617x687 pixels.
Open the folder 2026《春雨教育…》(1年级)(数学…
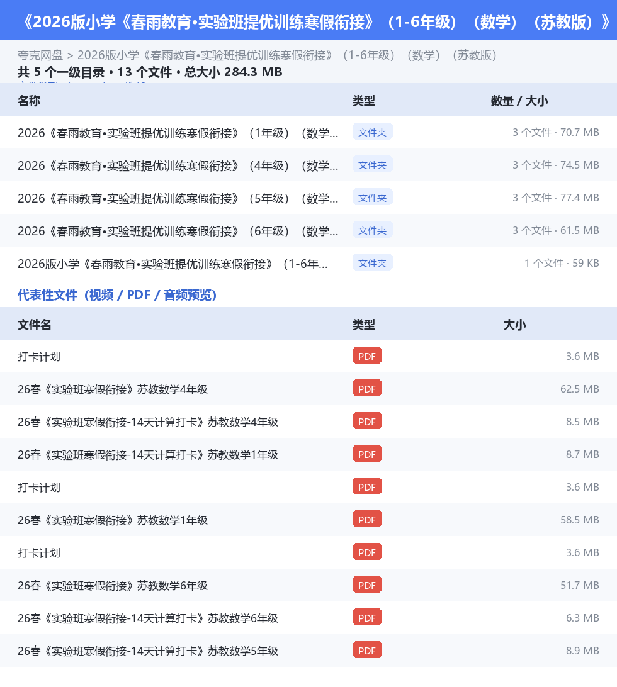point(178,133)
